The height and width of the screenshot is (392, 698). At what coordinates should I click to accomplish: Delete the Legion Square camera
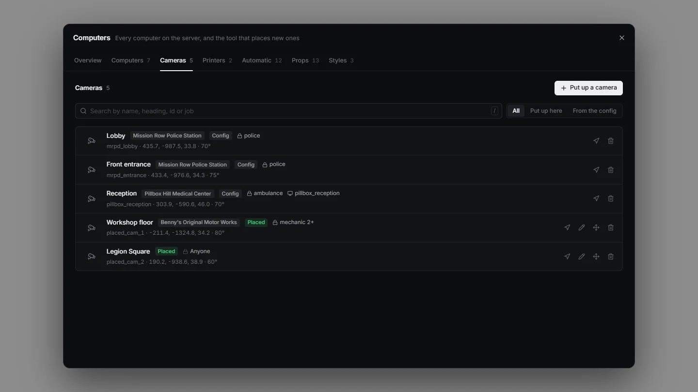[611, 256]
